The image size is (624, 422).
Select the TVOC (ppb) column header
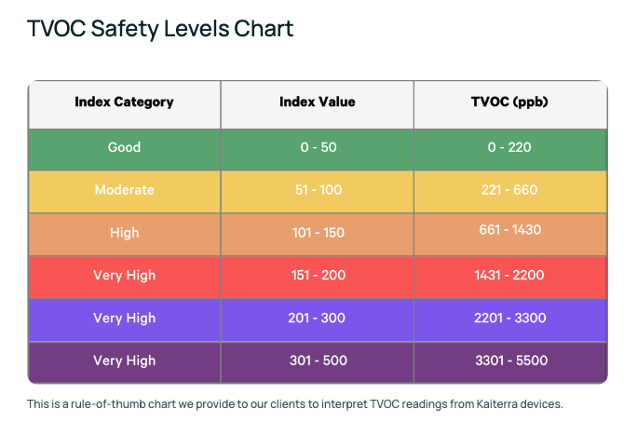pyautogui.click(x=510, y=104)
